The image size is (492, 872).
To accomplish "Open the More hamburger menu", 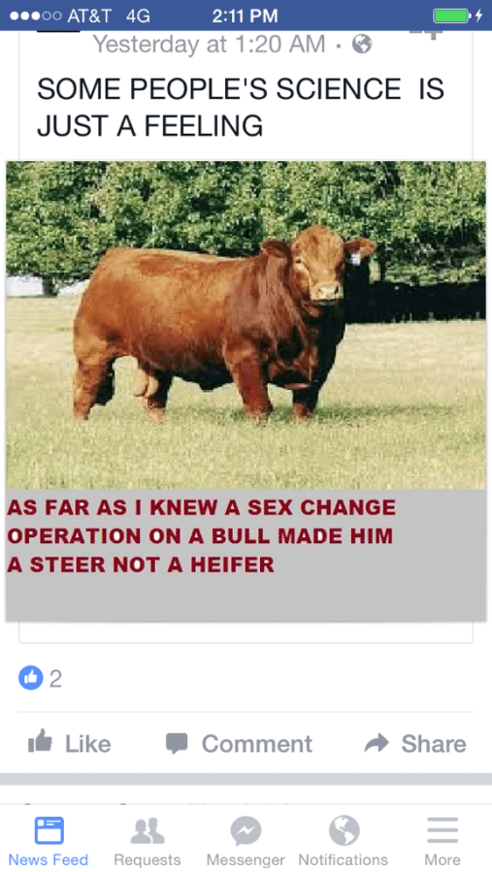I will pyautogui.click(x=443, y=831).
